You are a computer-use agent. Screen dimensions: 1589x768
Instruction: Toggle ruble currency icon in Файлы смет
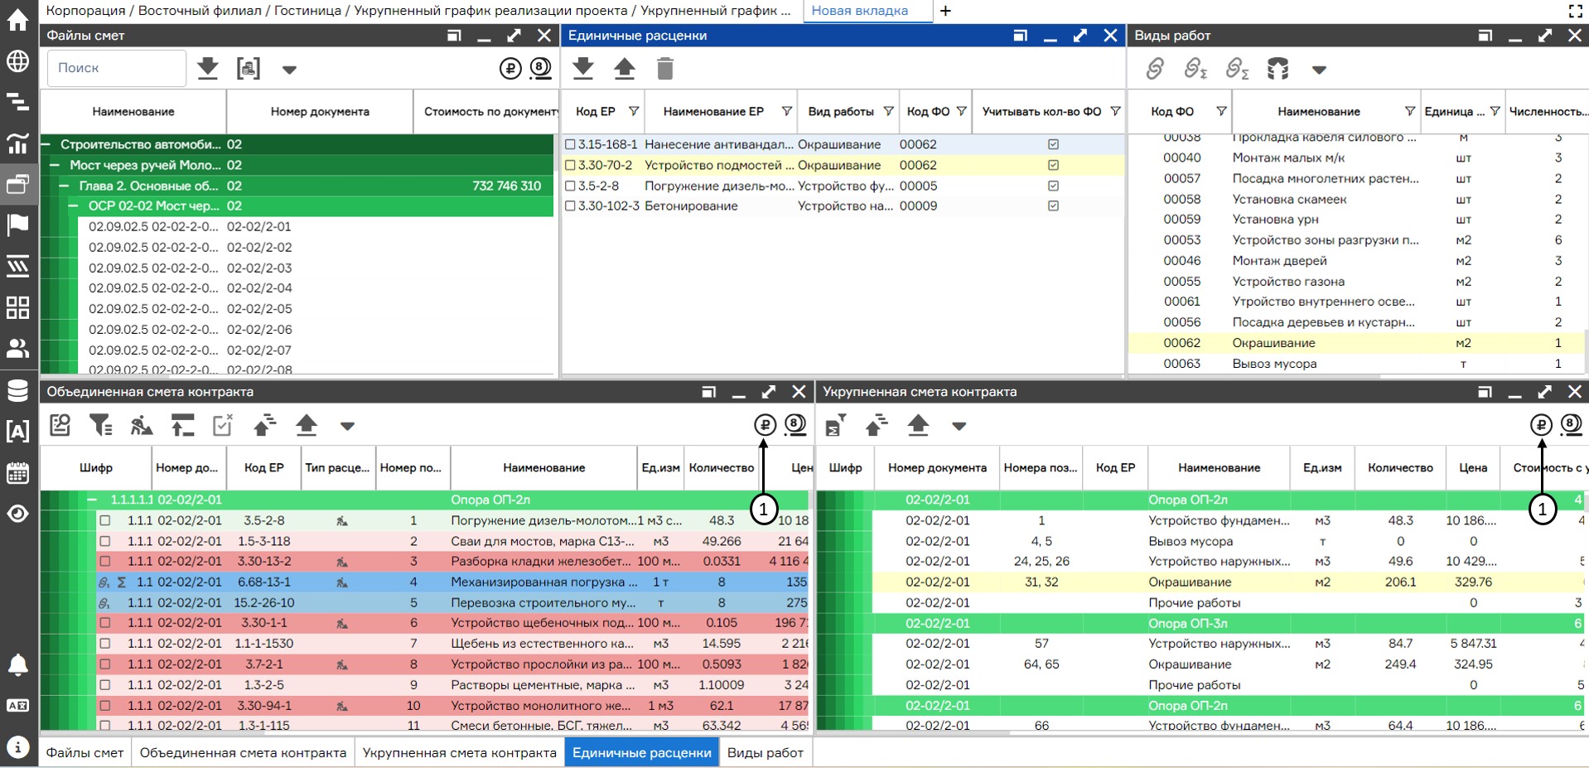(510, 68)
